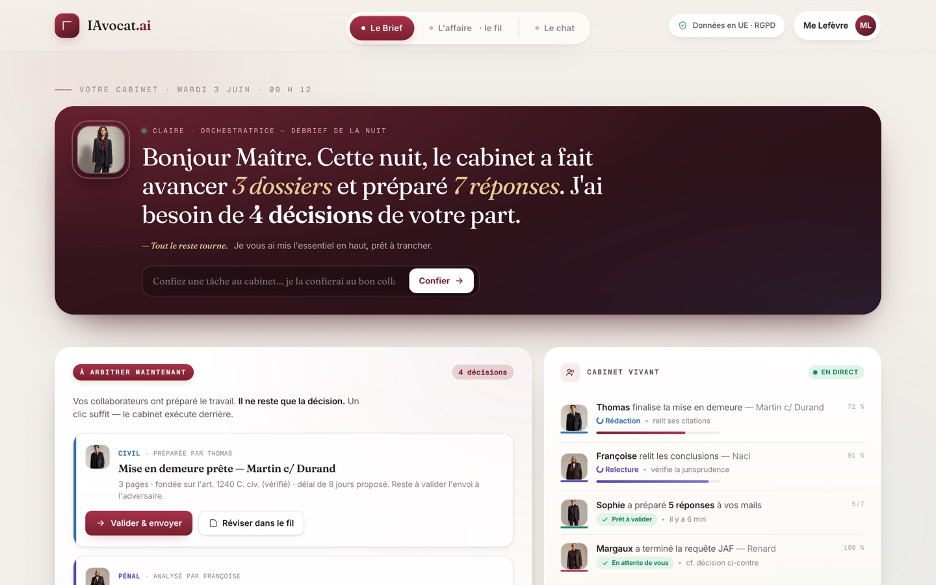
Task: Click Françoise's 91 % progress bar
Action: [658, 482]
